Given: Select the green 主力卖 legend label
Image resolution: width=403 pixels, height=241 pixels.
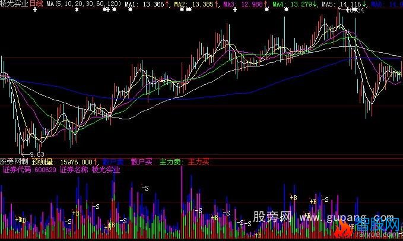Looking at the screenshot, I should 171,162.
